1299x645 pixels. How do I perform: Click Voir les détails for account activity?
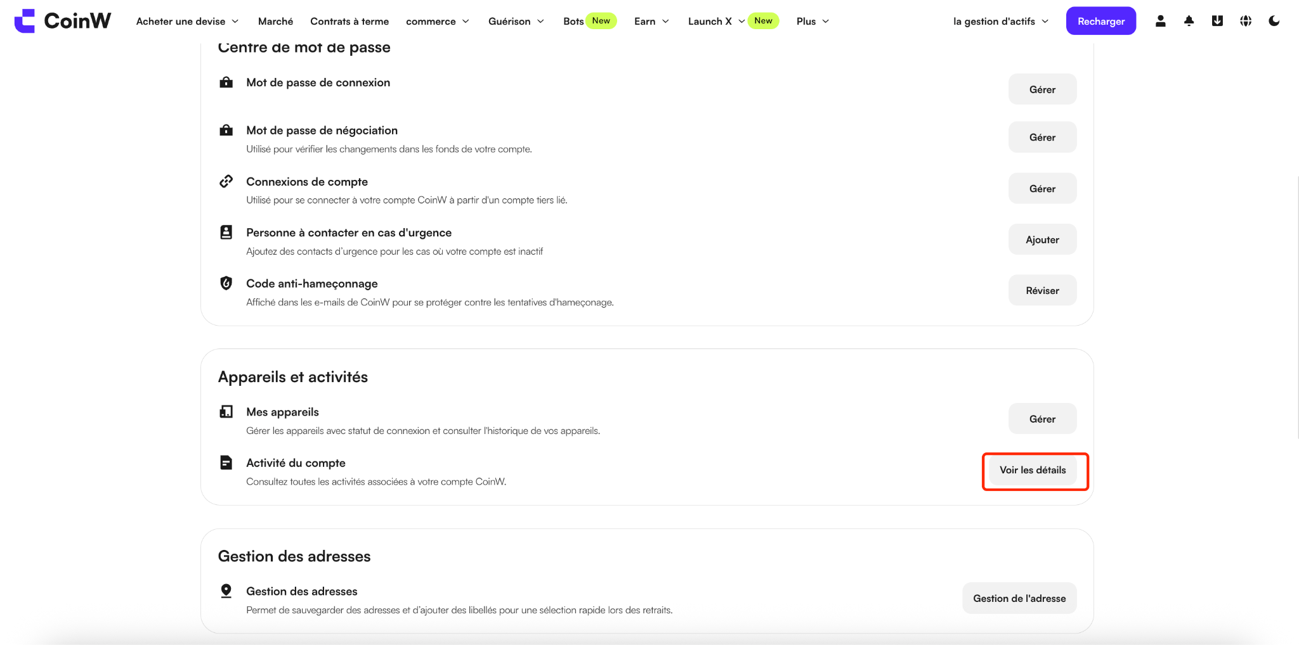click(x=1033, y=470)
